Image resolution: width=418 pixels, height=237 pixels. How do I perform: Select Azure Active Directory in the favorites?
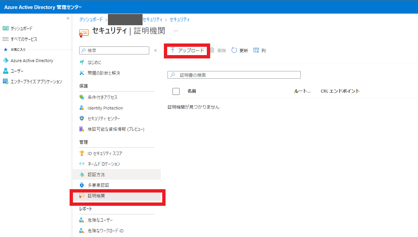32,60
